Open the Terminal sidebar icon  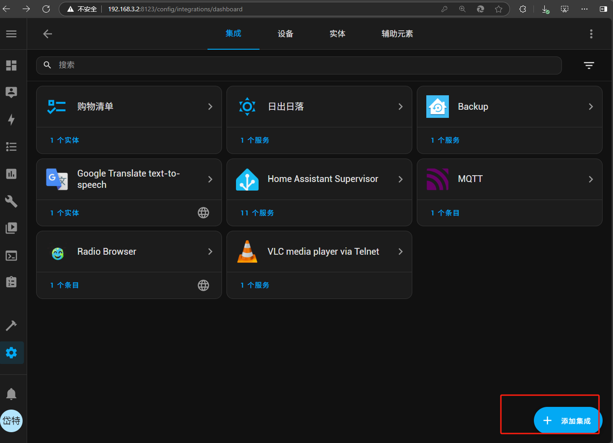pos(11,256)
